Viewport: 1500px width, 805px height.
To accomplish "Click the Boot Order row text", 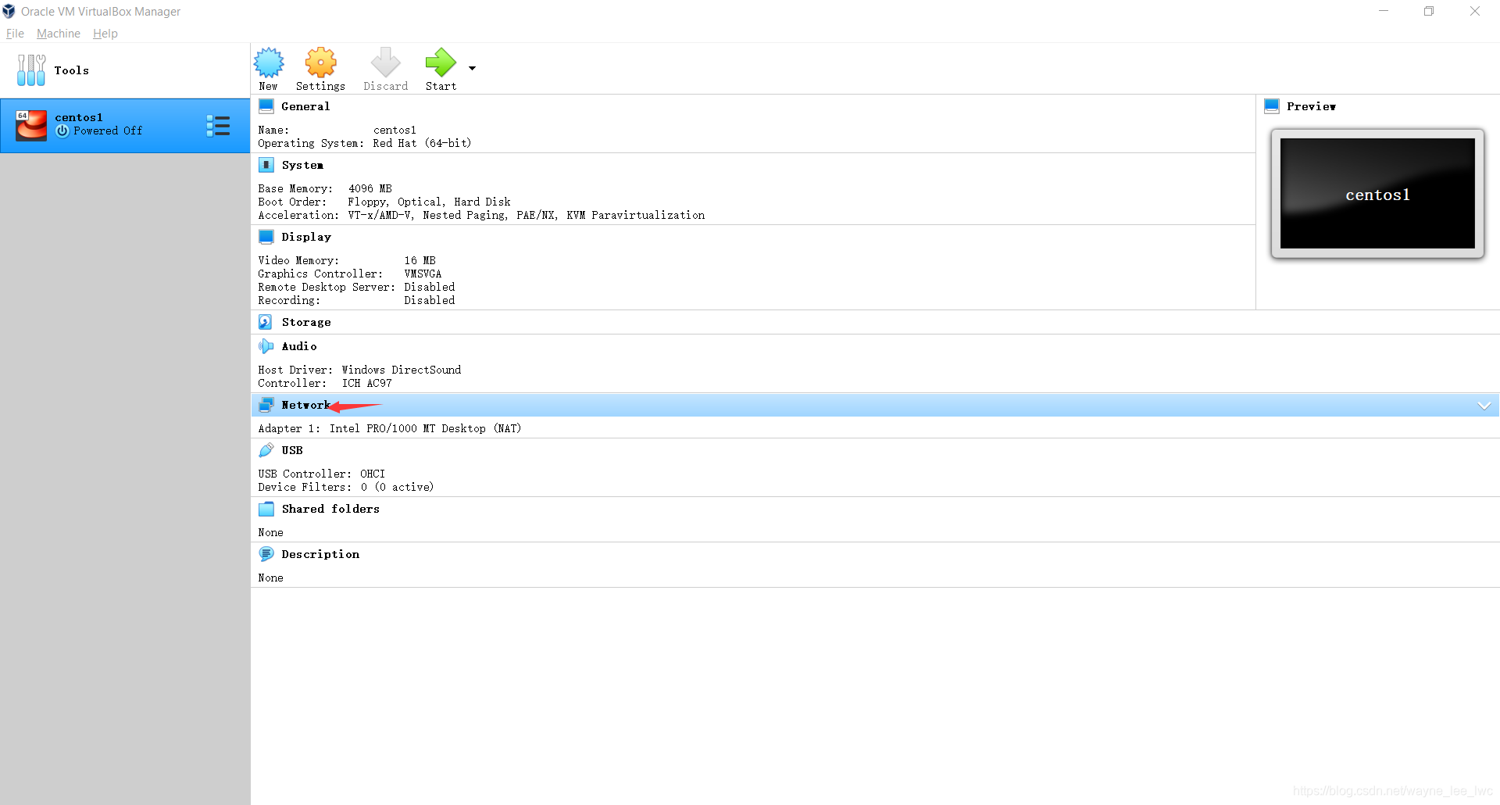I will (x=384, y=202).
